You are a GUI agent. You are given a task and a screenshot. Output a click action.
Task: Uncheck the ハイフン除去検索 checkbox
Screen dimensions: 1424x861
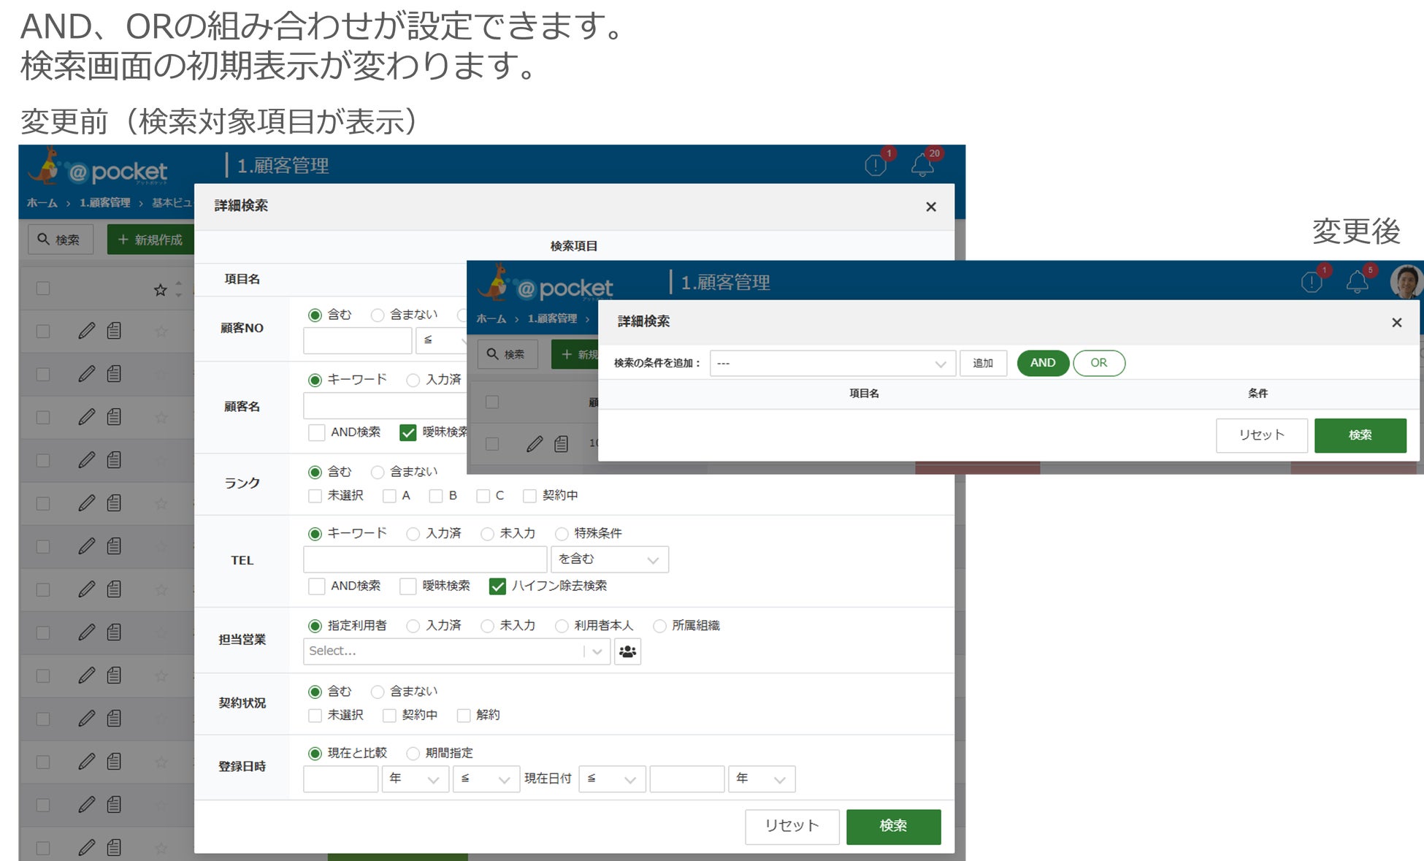click(497, 586)
